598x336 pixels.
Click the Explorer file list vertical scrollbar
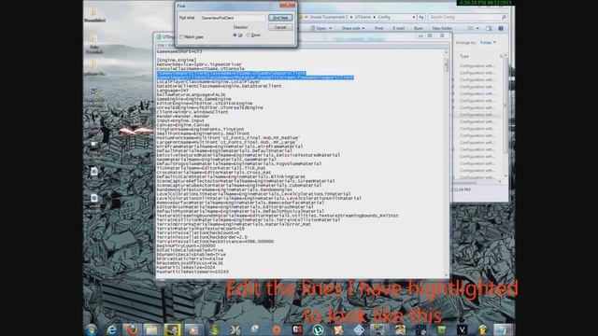[505, 116]
